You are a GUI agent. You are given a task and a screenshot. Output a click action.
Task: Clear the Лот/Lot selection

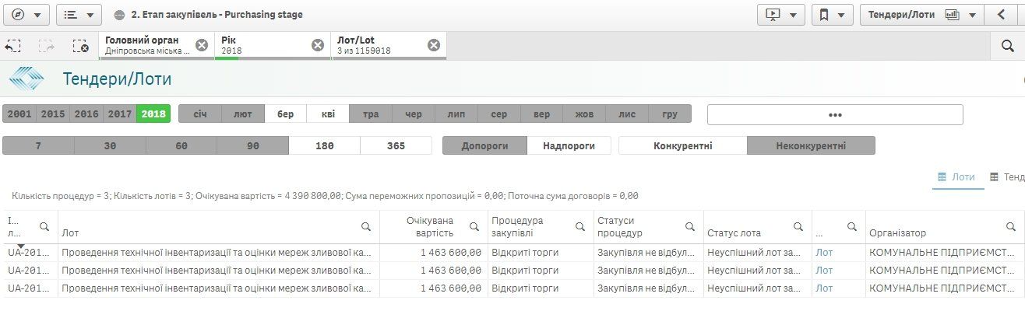pyautogui.click(x=434, y=45)
